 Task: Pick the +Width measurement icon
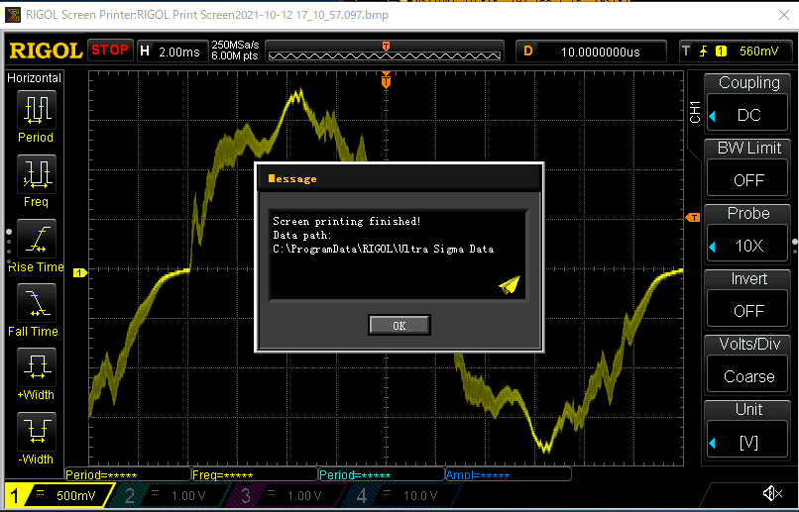(36, 367)
